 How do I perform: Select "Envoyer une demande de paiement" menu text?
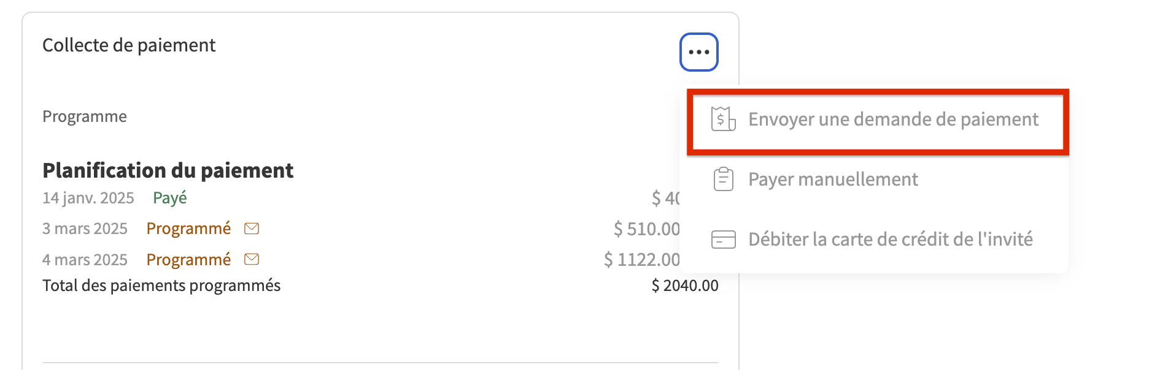[893, 119]
